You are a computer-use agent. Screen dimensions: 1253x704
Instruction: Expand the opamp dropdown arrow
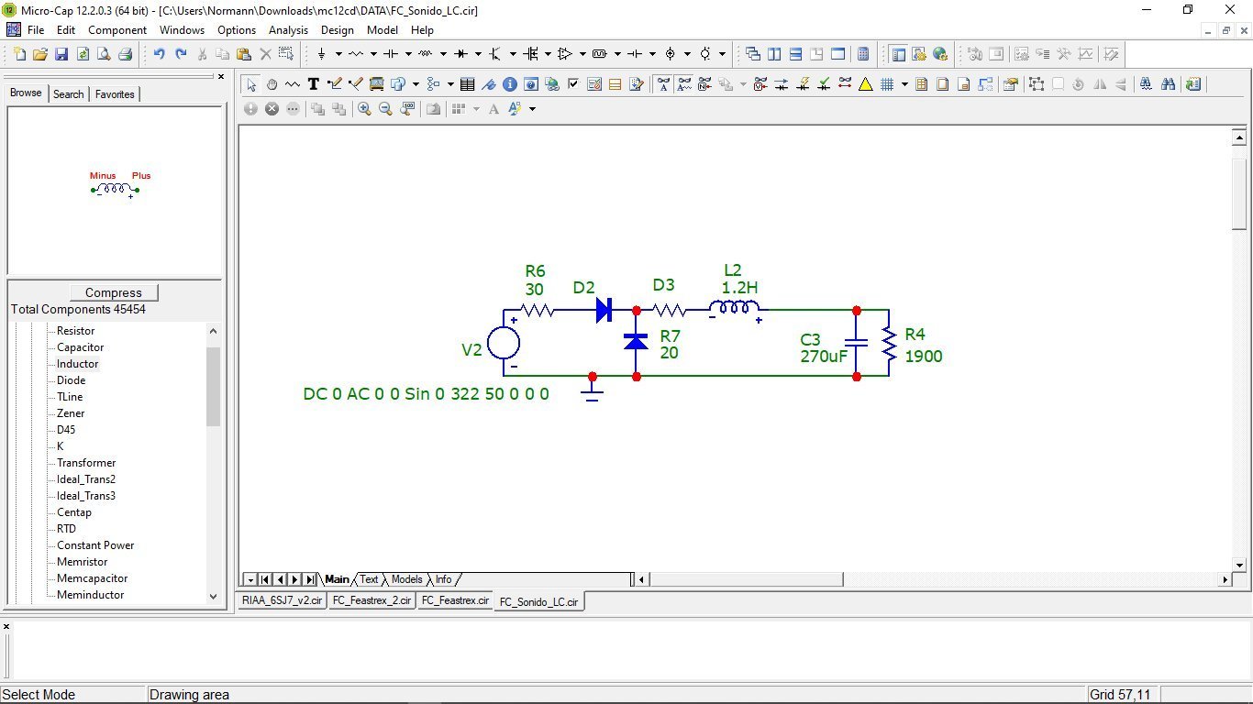pos(582,54)
